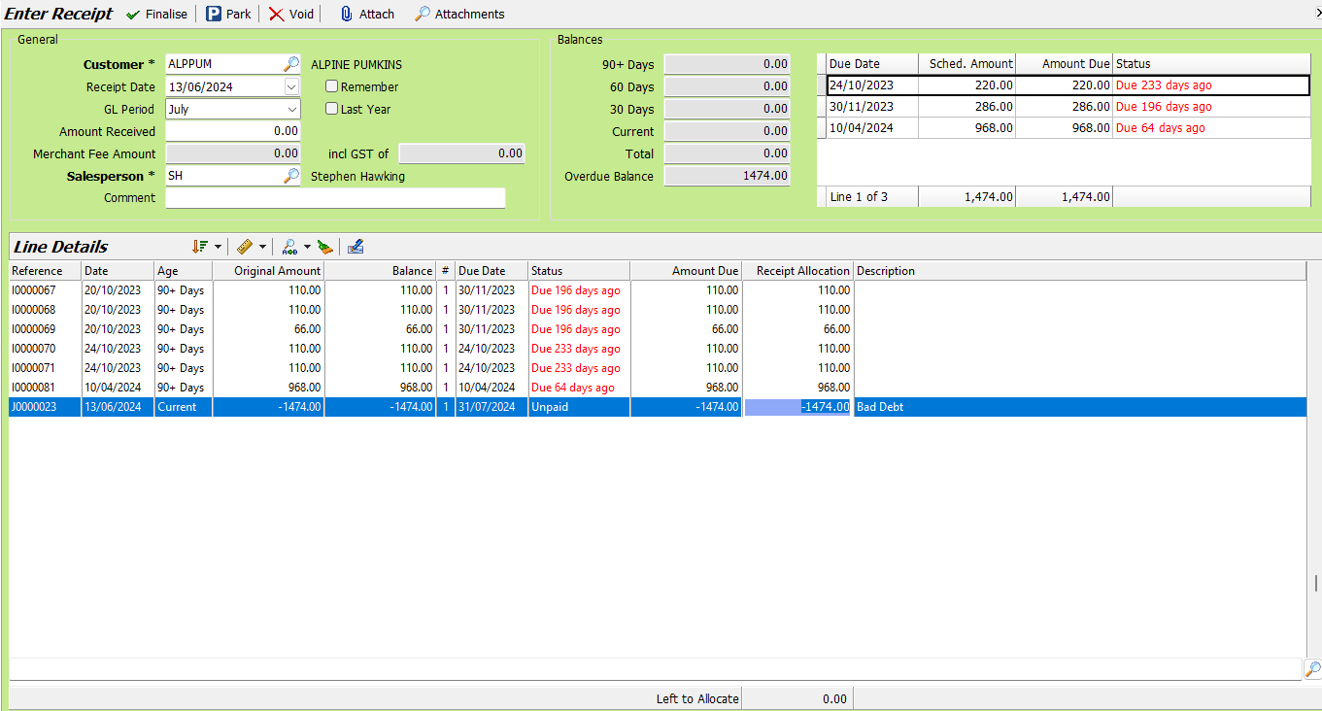Click the Merchant Fee Amount field
This screenshot has height=711, width=1322.
tap(233, 153)
